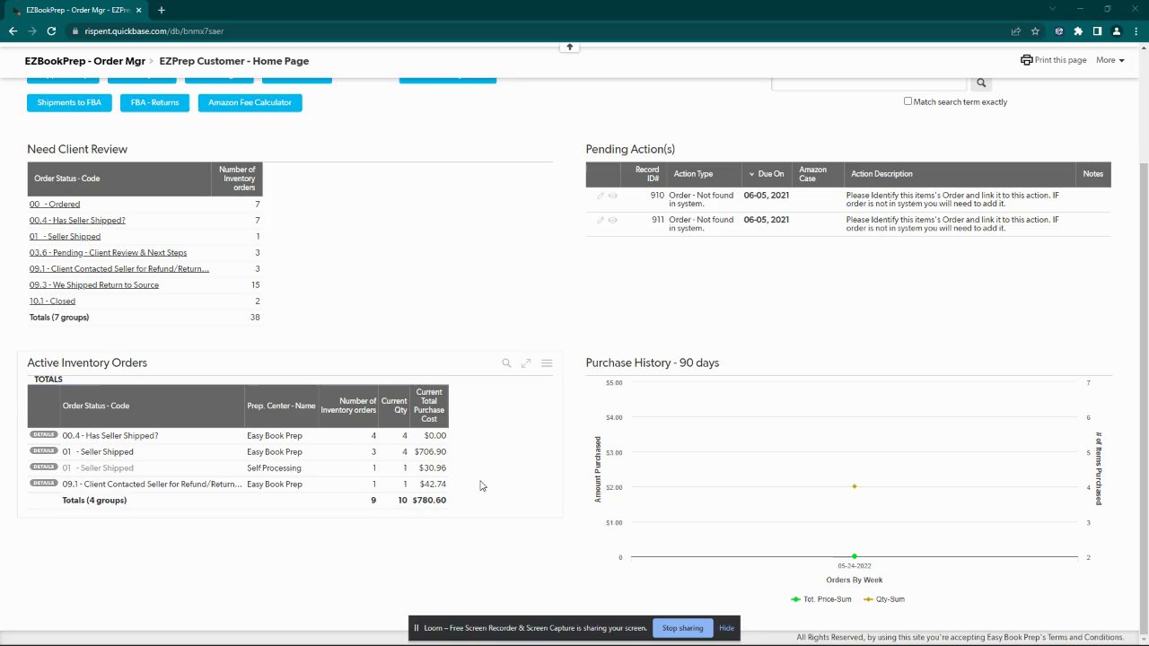Enable Match search term exactly checkbox

pyautogui.click(x=908, y=101)
